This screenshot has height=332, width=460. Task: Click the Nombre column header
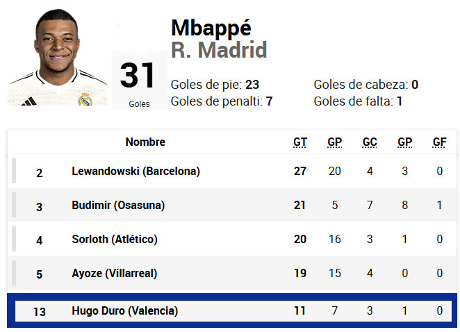click(145, 142)
